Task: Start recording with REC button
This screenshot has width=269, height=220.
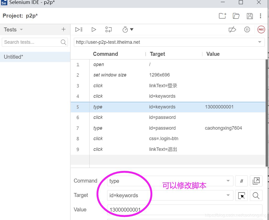Action: pyautogui.click(x=261, y=30)
